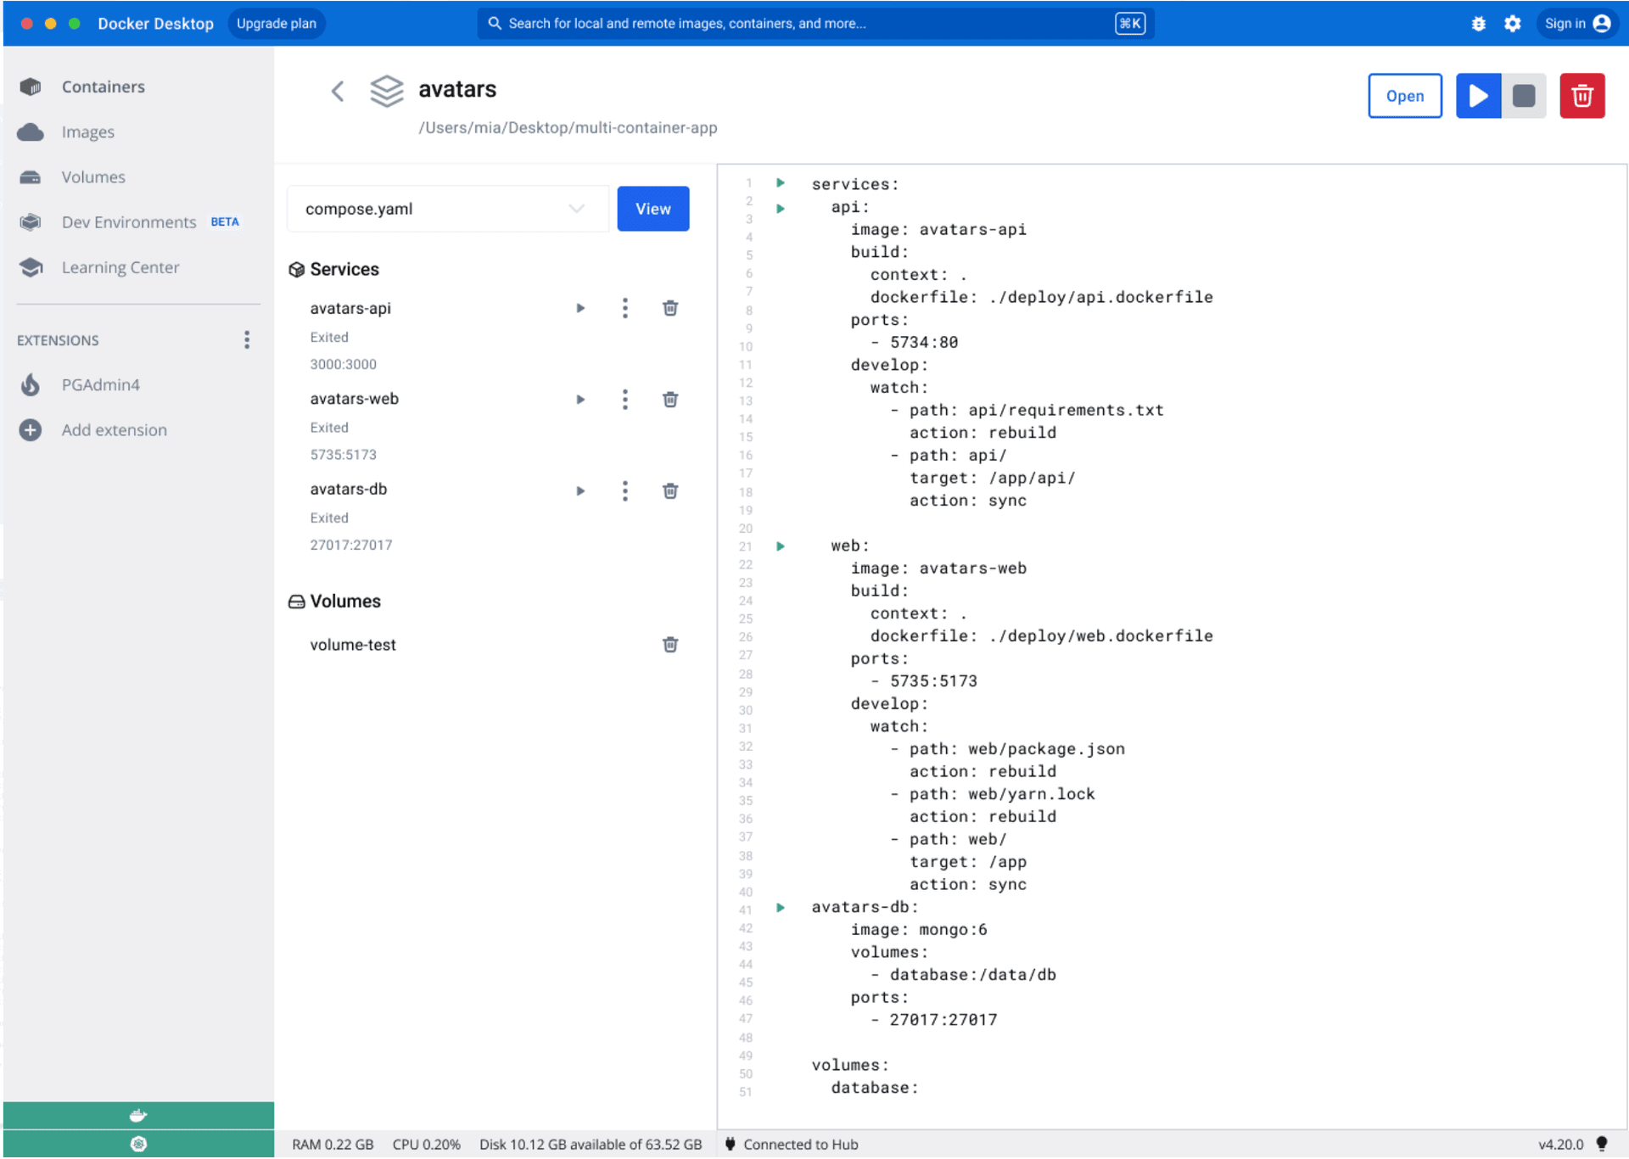Collapse the avatars-db section fold arrow
This screenshot has height=1159, width=1629.
tap(781, 908)
